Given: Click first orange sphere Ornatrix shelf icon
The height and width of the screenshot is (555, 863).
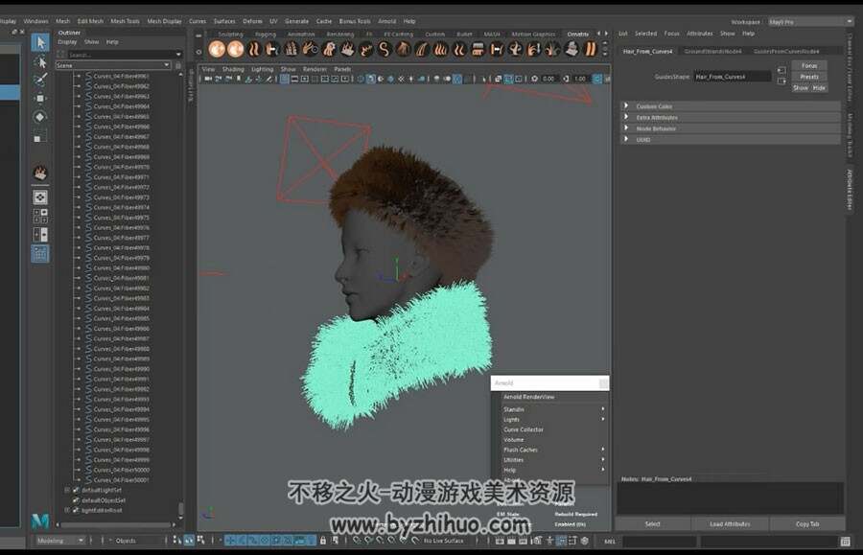Looking at the screenshot, I should click(217, 50).
